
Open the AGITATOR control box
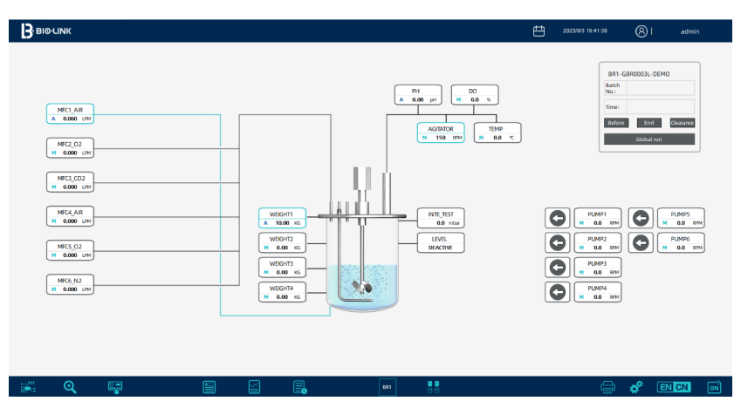(x=443, y=133)
